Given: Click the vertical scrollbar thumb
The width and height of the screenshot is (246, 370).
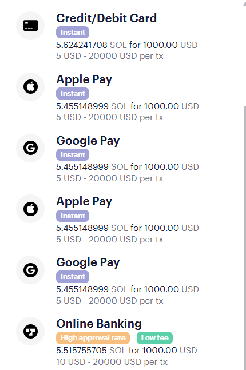Looking at the screenshot, I should coord(245,236).
